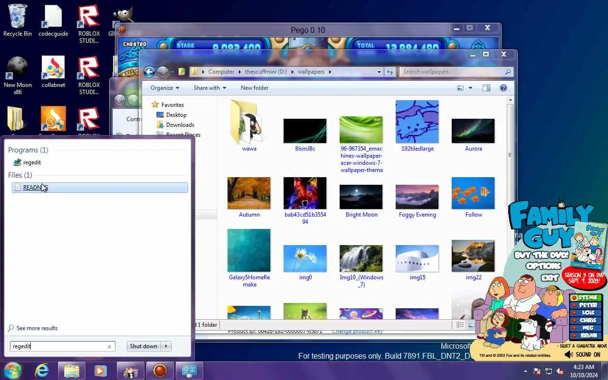Click the Windows Start orb
This screenshot has height=380, width=608.
tap(12, 370)
